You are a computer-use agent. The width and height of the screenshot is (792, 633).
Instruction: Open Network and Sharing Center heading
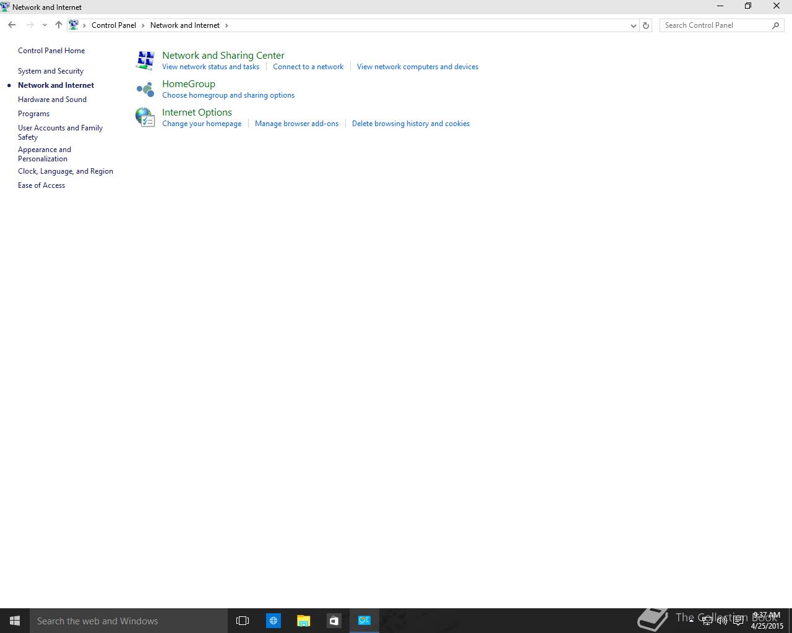[223, 56]
